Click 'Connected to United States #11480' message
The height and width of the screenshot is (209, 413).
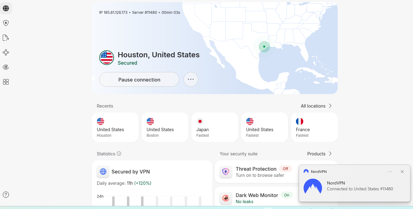(360, 189)
